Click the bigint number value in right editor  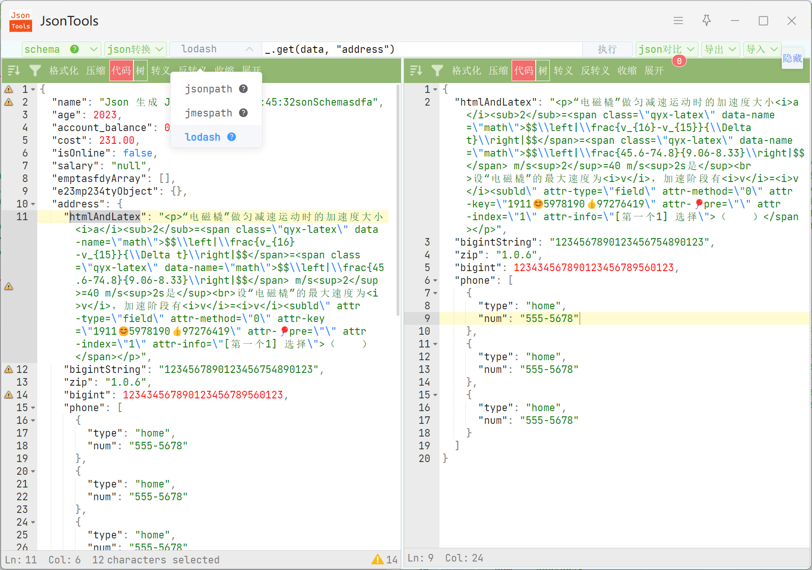coord(593,268)
